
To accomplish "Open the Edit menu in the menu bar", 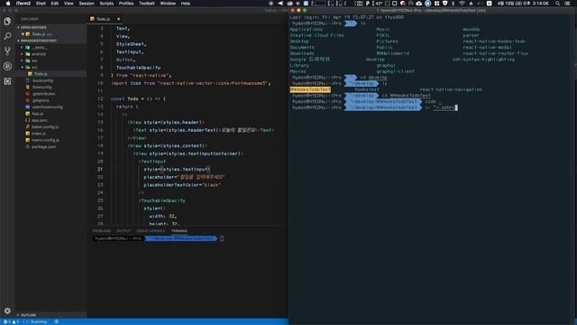I will [55, 4].
